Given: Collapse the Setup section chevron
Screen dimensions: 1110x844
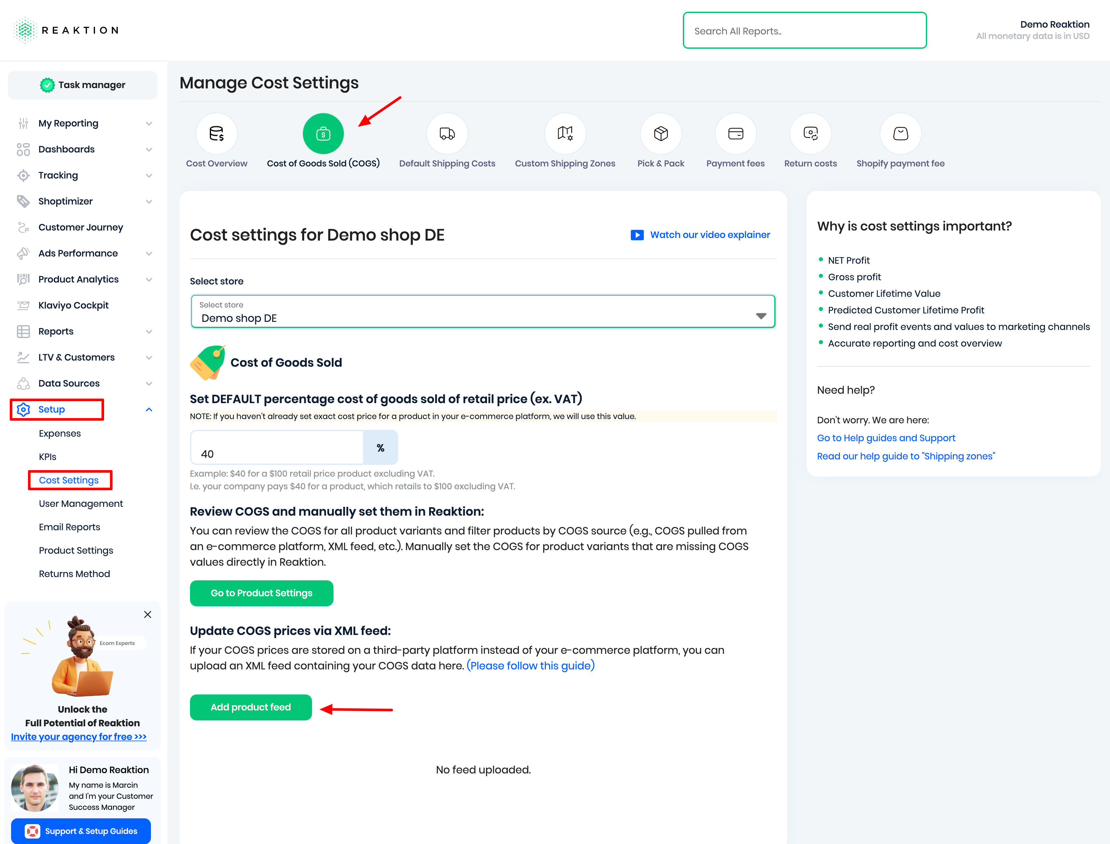Looking at the screenshot, I should click(x=149, y=409).
